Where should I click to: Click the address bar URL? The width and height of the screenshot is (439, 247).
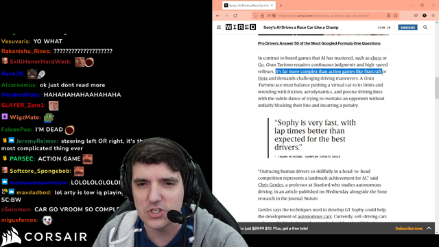click(323, 16)
